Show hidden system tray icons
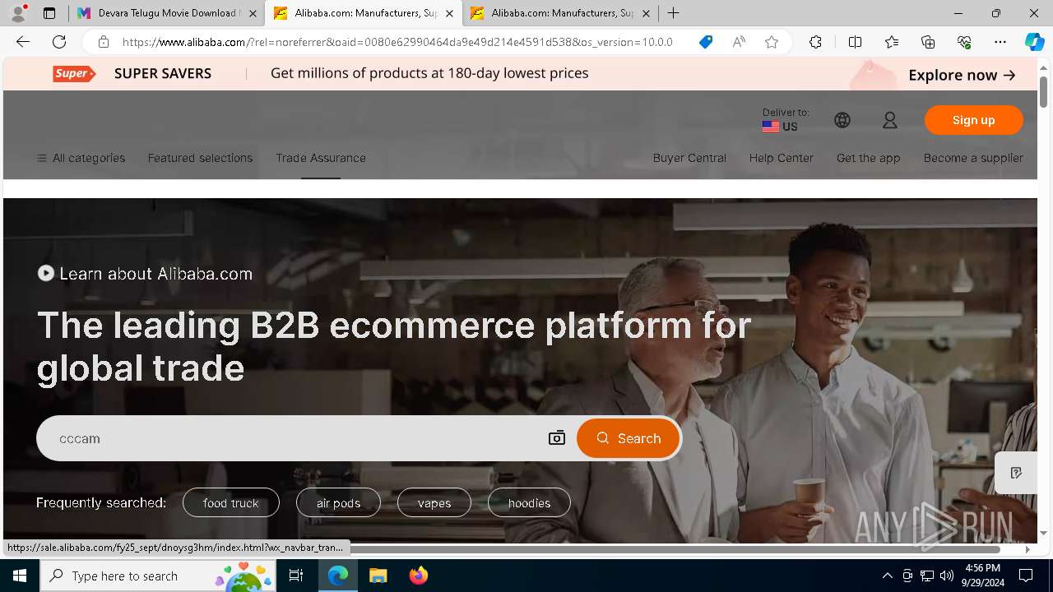Screen dimensions: 1053x592 (887, 576)
